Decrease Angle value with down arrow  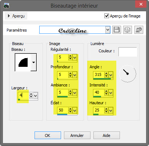106,76
